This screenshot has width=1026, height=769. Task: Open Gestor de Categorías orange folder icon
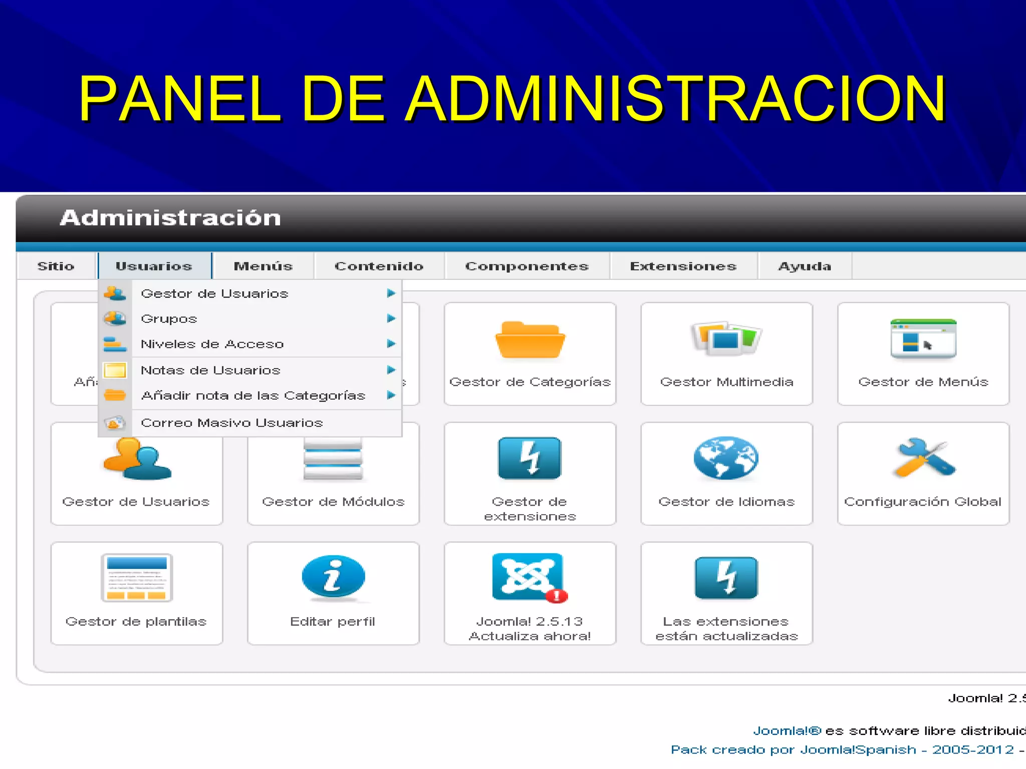530,340
